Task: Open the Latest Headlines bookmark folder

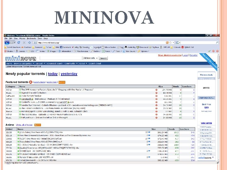Action: click(x=12, y=47)
